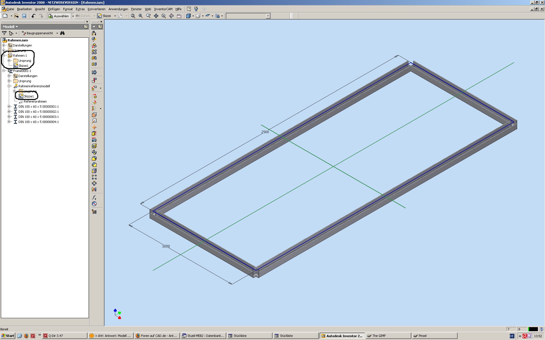Activate the Pan view tool
This screenshot has width=545, height=340.
pyautogui.click(x=156, y=16)
